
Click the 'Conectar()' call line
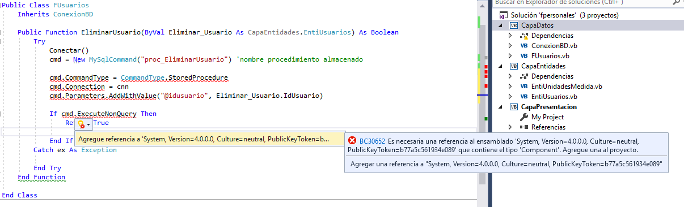point(69,50)
